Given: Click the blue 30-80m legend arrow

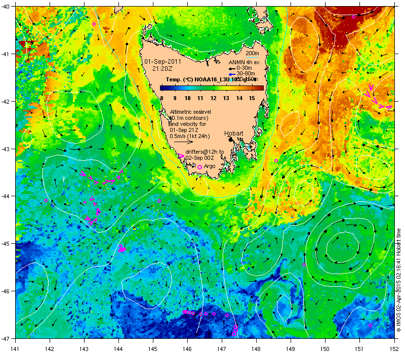Looking at the screenshot, I should [x=232, y=74].
